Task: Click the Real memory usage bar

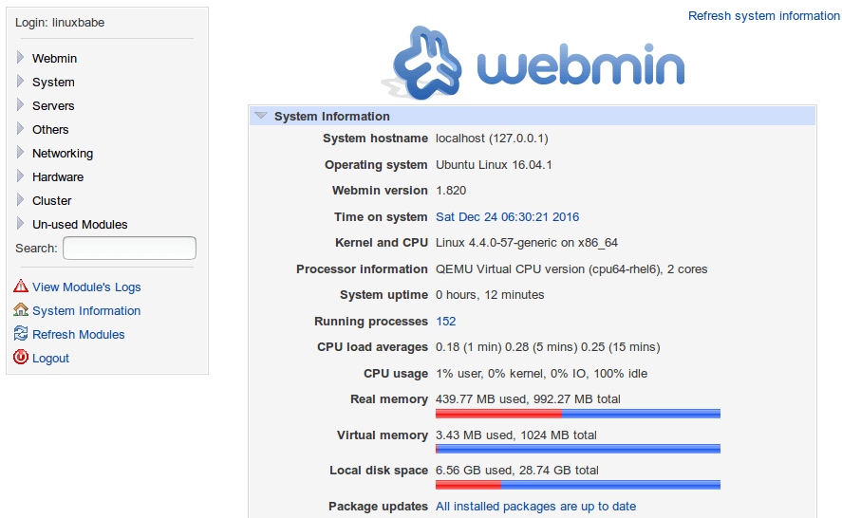Action: (x=577, y=414)
